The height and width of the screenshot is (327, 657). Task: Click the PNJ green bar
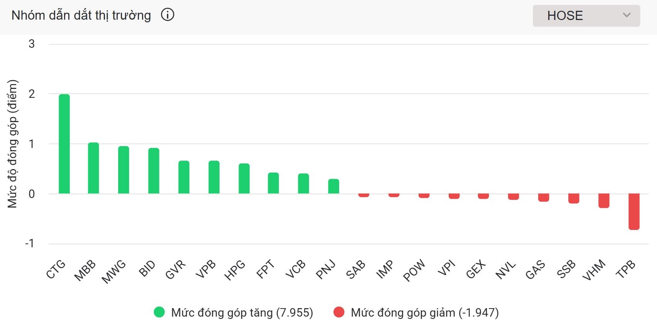pos(333,186)
